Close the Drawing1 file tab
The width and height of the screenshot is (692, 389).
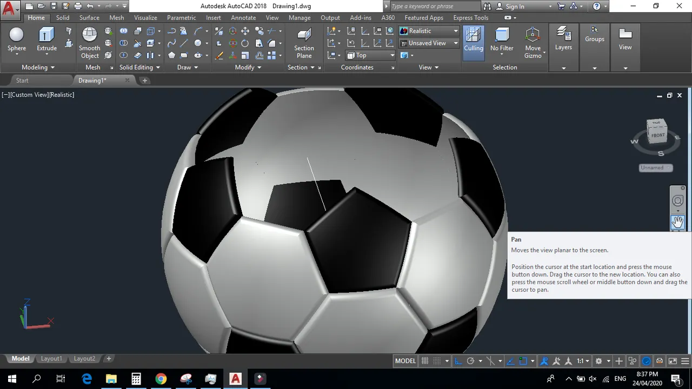[x=127, y=81]
